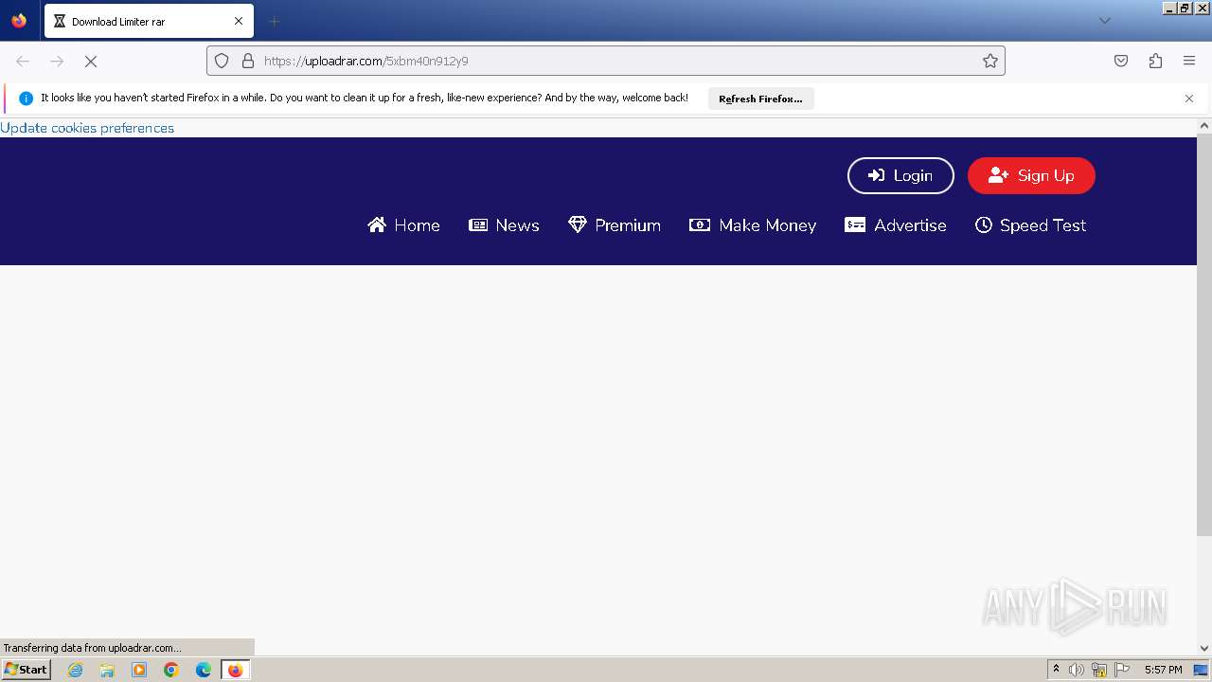Dismiss the Firefox refresh notification bar

[x=1189, y=99]
